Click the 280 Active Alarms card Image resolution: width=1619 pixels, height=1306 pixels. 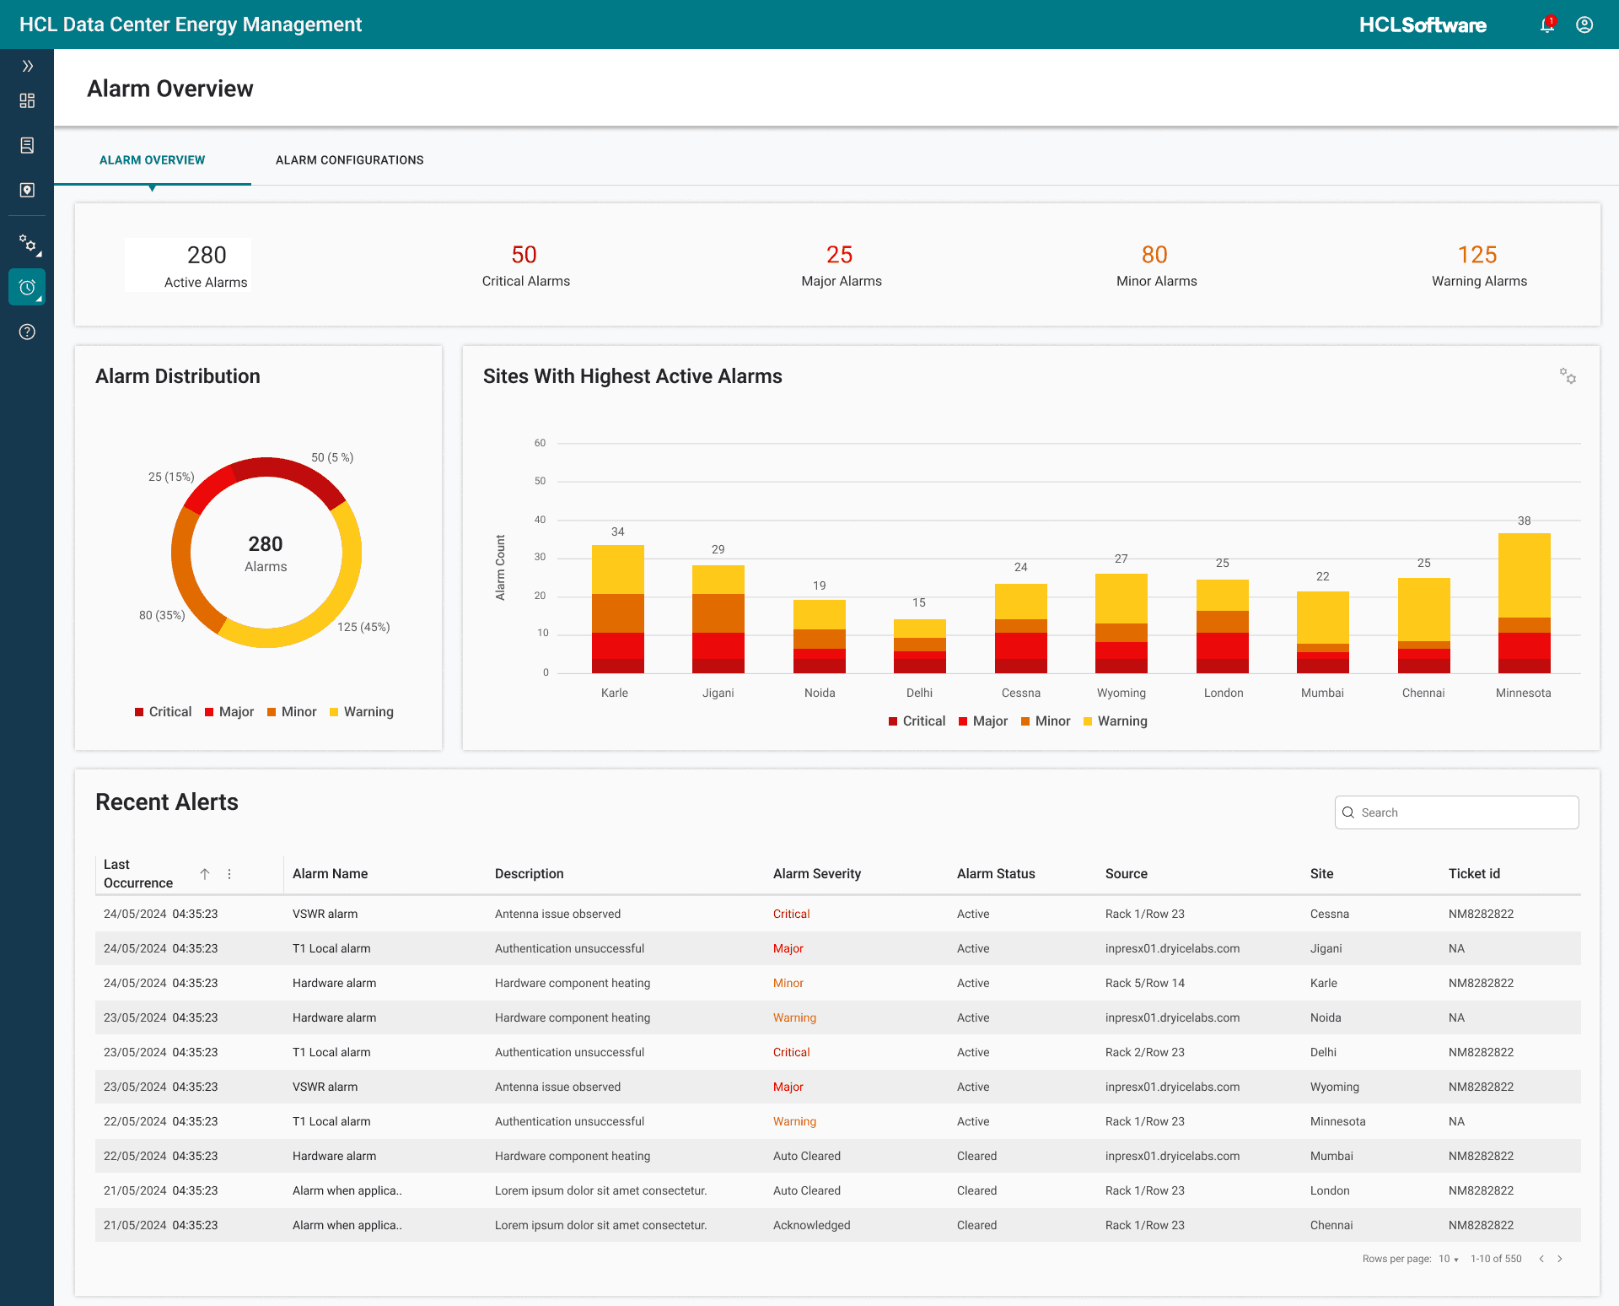(188, 265)
